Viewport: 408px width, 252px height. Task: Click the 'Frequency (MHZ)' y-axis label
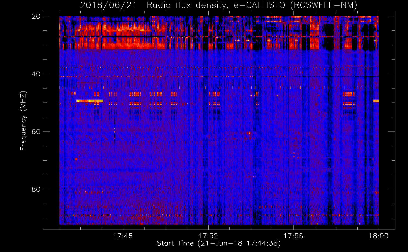tap(23, 121)
